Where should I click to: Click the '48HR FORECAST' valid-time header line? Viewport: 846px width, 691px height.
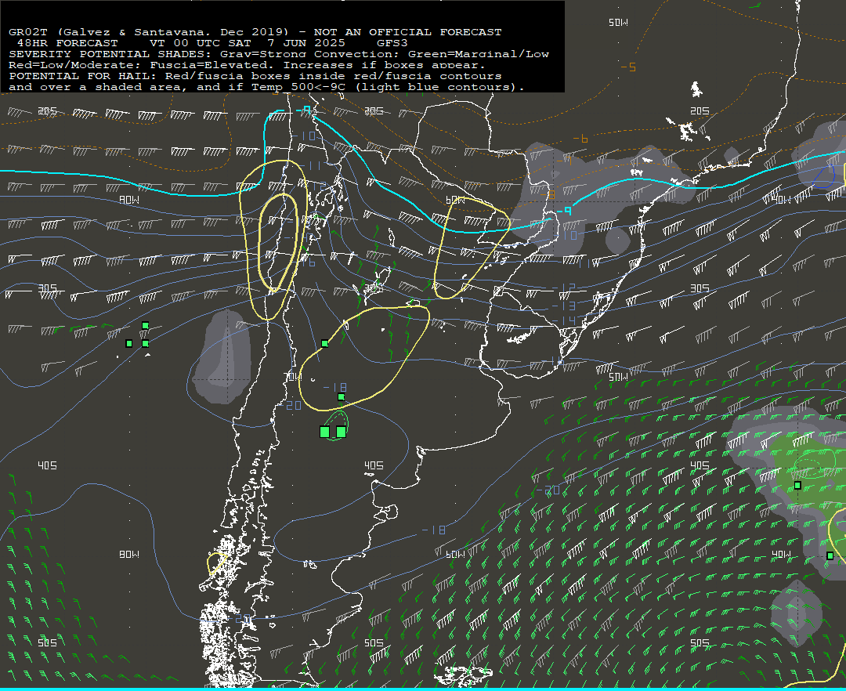pos(212,43)
